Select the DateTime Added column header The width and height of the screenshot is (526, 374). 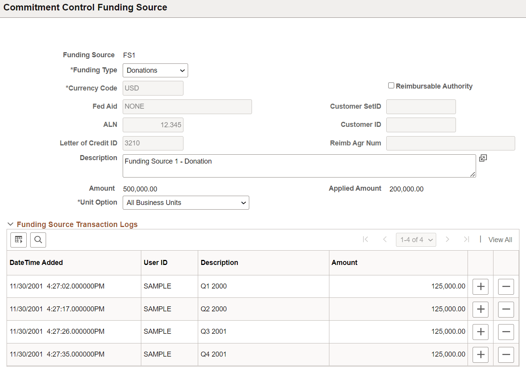tap(36, 262)
